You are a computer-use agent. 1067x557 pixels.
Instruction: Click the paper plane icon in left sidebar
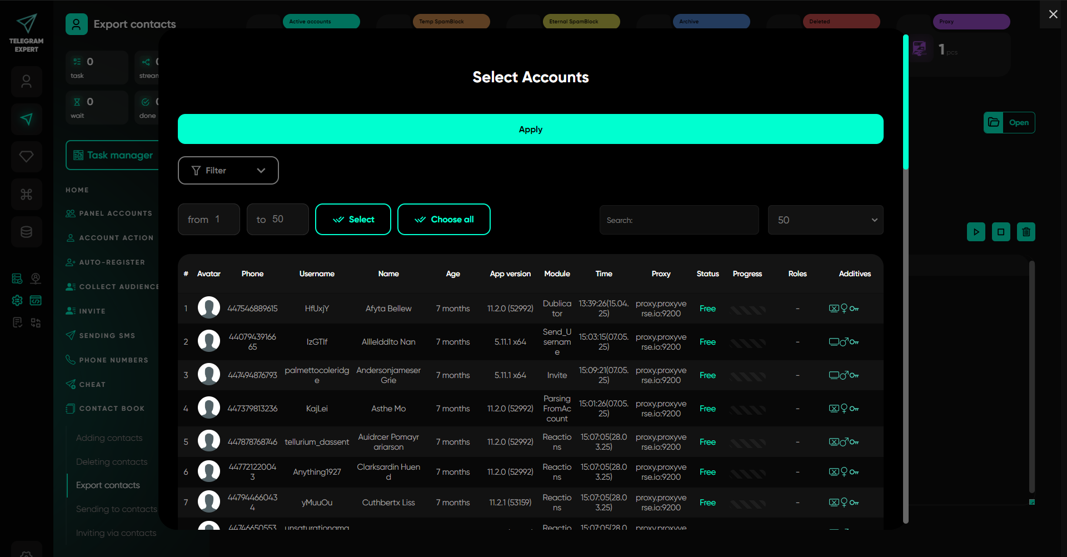[x=26, y=119]
